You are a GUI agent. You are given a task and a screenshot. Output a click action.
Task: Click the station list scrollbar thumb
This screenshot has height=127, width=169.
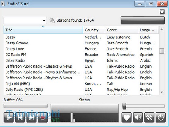[162, 51]
